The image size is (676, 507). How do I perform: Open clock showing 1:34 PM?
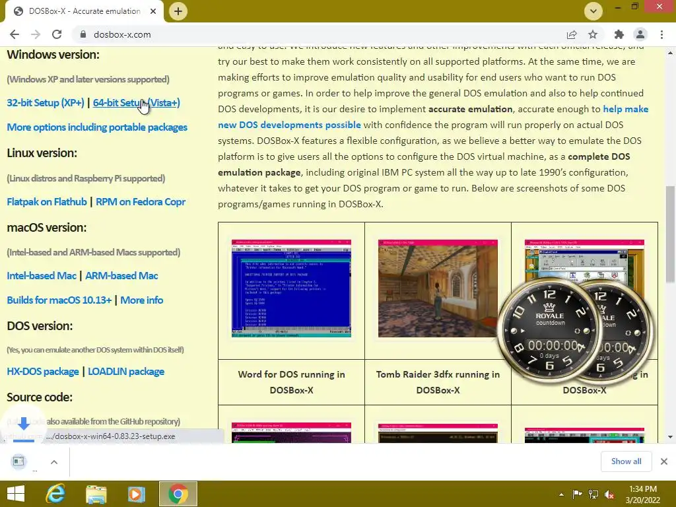(643, 494)
